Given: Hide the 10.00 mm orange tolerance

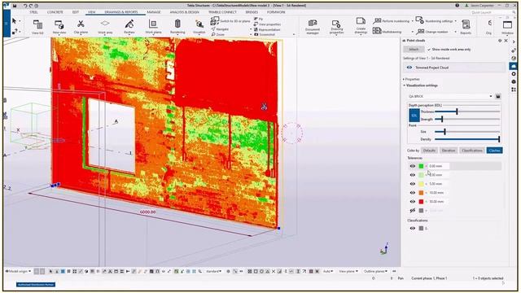Looking at the screenshot, I should 413,193.
